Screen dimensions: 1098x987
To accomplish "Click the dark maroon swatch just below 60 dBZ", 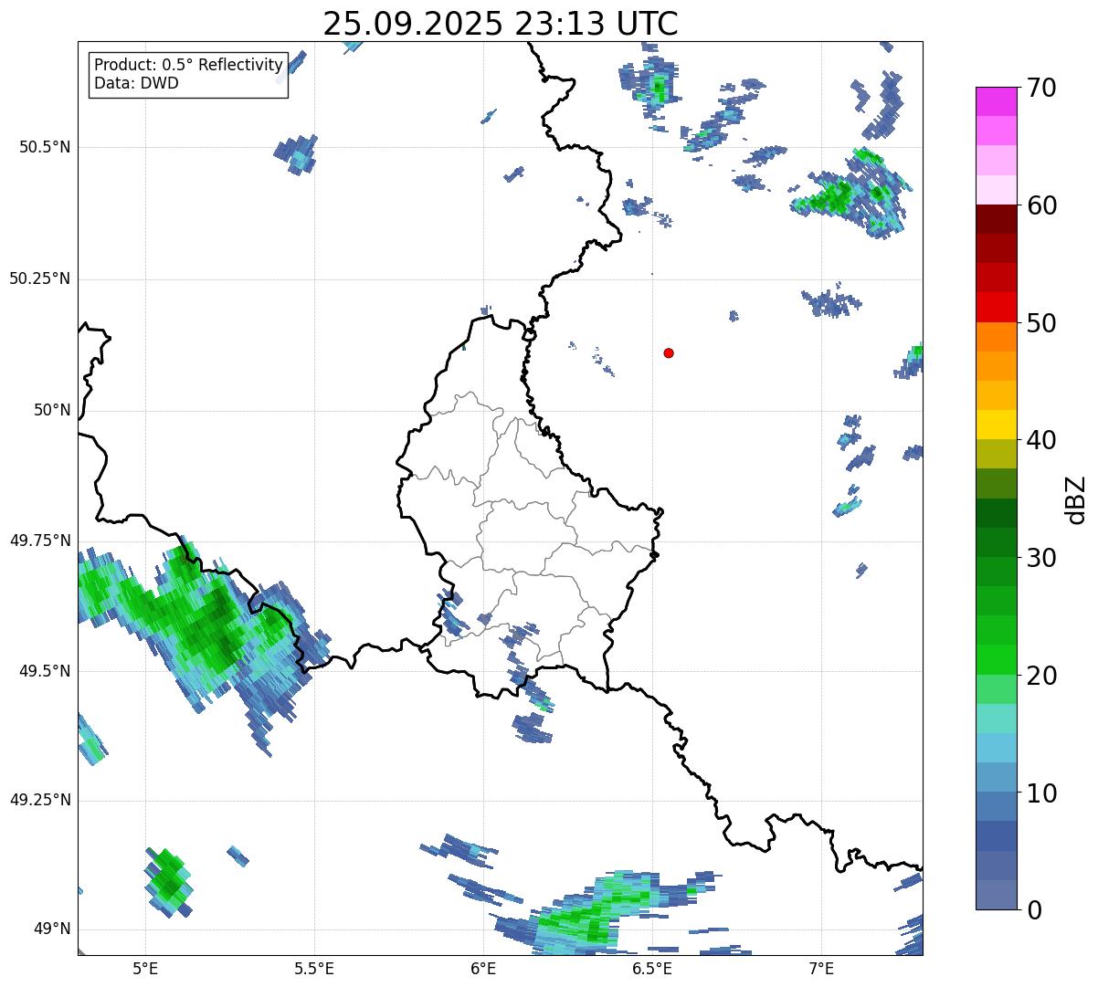I will (x=997, y=219).
